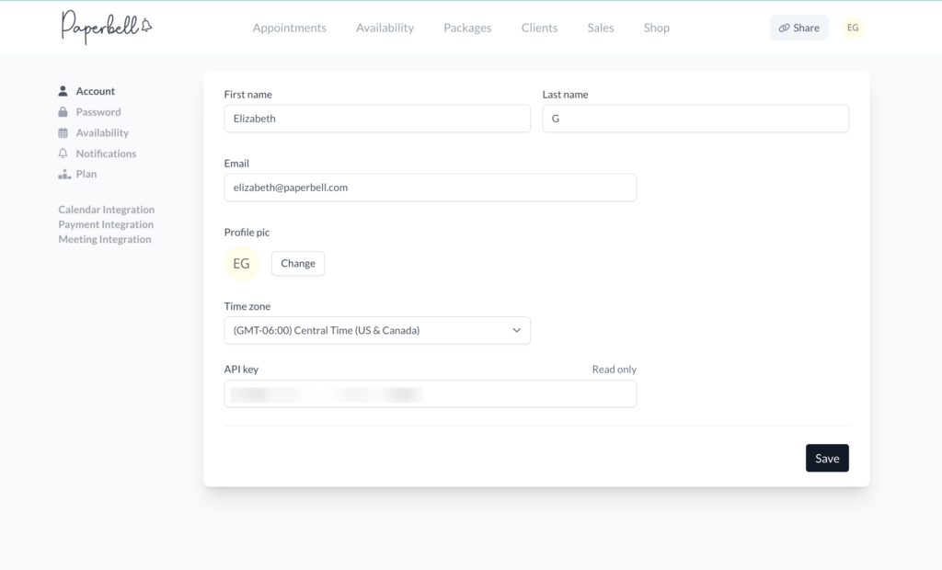Go to the Packages tab
942x570 pixels.
(x=467, y=28)
